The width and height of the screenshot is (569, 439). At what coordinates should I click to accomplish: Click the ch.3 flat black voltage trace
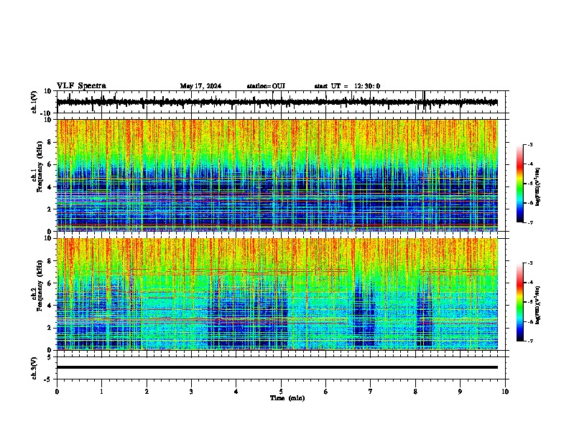tap(277, 367)
